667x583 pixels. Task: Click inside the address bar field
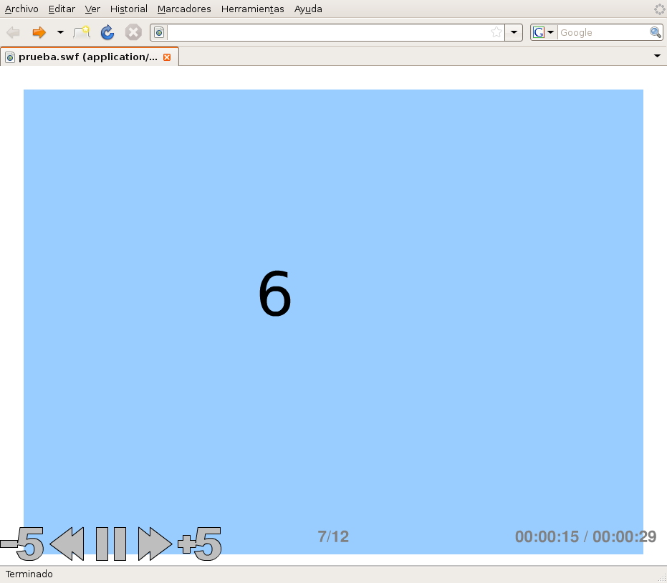326,32
